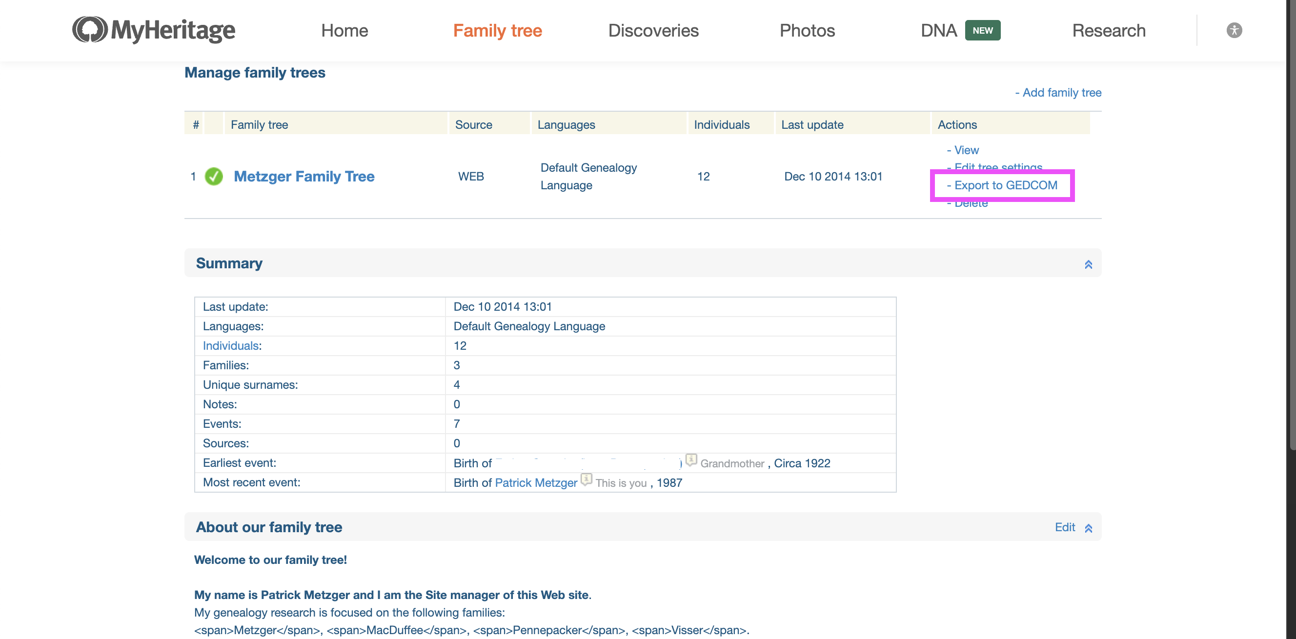
Task: Click the MyHeritage logo
Action: 153,30
